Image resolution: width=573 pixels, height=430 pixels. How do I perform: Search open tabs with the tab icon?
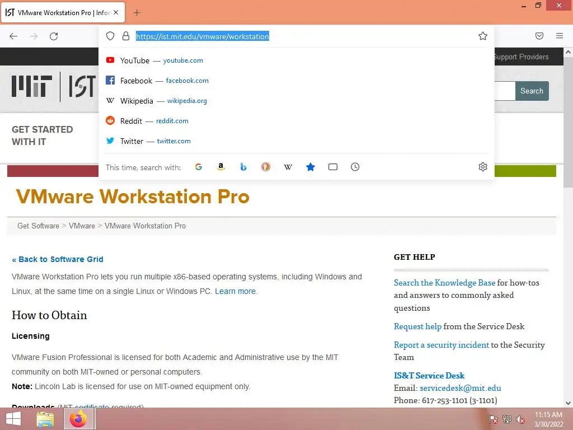coord(332,167)
